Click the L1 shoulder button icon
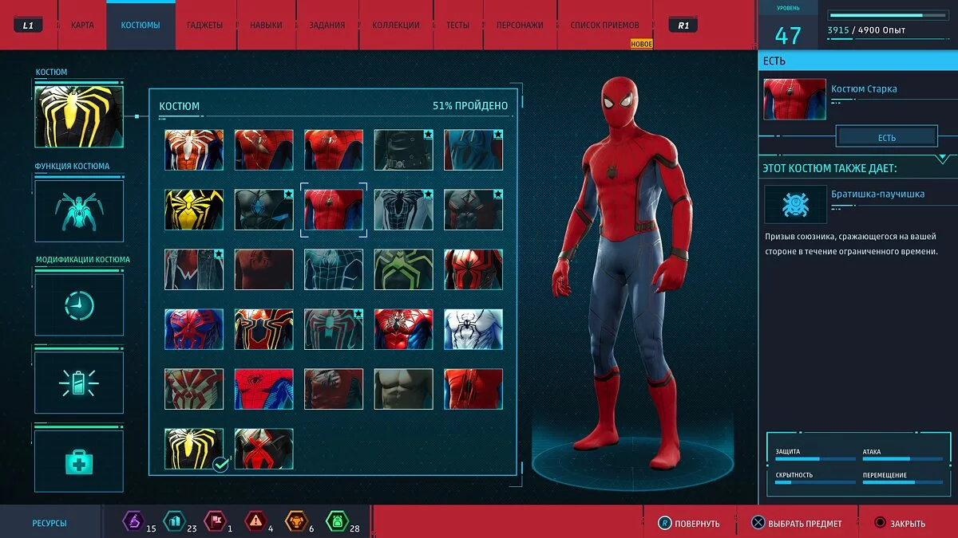958x538 pixels. click(28, 25)
